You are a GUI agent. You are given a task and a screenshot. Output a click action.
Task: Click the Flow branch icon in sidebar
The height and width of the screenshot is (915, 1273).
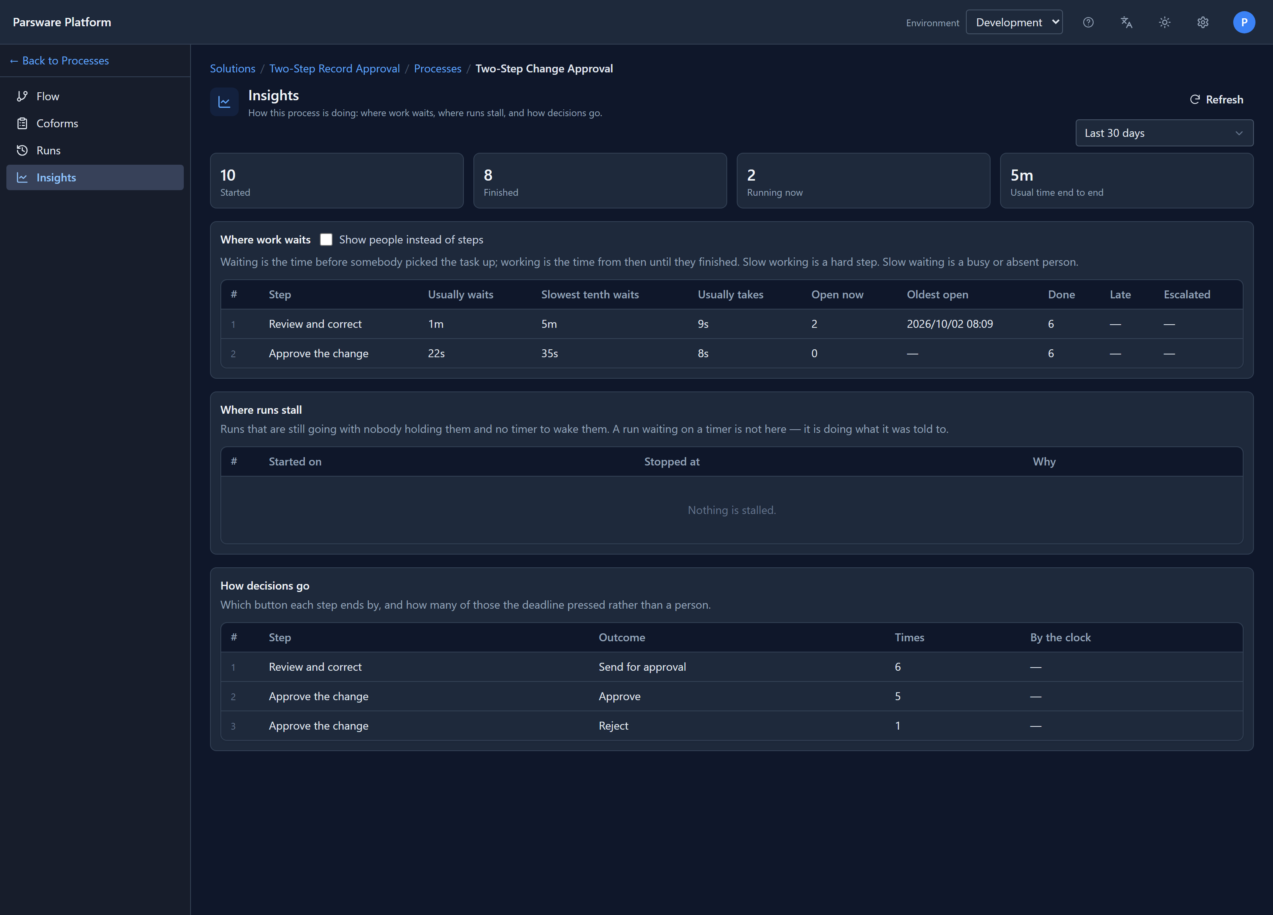pos(22,96)
